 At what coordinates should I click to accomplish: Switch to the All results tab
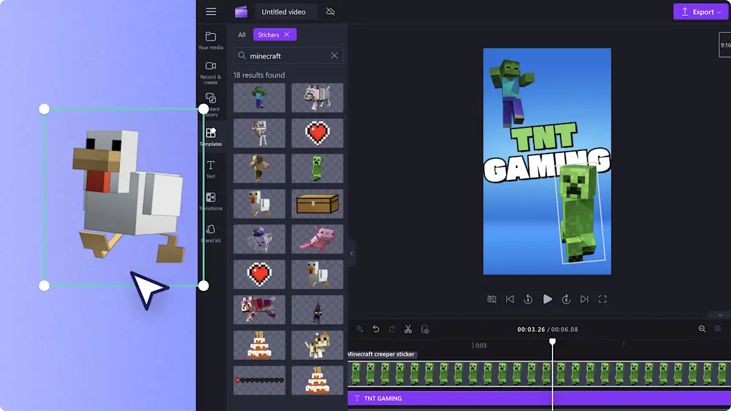(241, 35)
